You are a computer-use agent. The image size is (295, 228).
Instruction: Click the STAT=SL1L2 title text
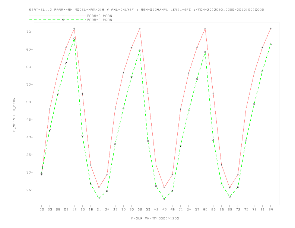[41, 10]
